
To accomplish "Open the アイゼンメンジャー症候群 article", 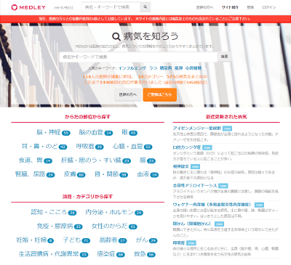I will click(x=196, y=128).
